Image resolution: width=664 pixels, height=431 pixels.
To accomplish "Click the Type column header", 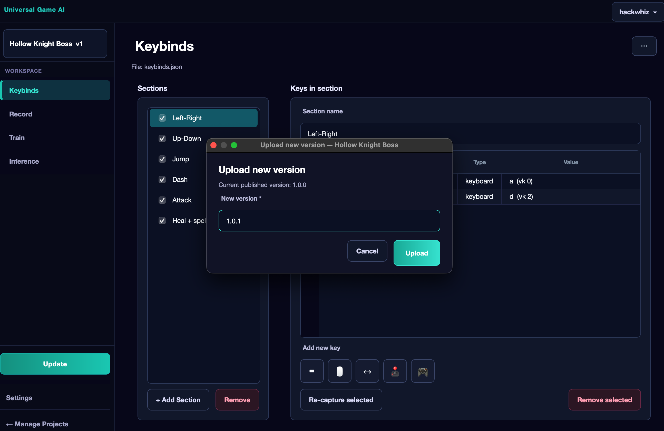I will pos(480,162).
